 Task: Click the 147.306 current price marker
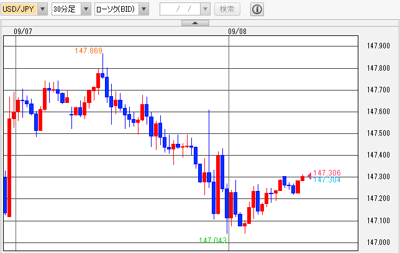pyautogui.click(x=327, y=173)
